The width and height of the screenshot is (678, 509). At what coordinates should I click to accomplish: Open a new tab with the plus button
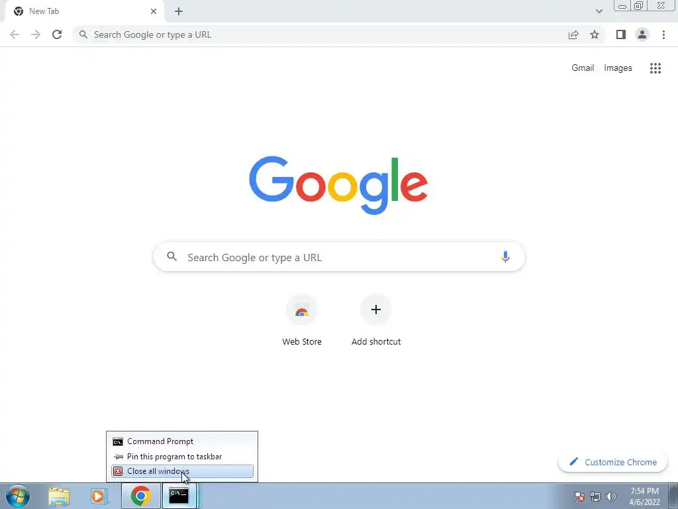[179, 11]
